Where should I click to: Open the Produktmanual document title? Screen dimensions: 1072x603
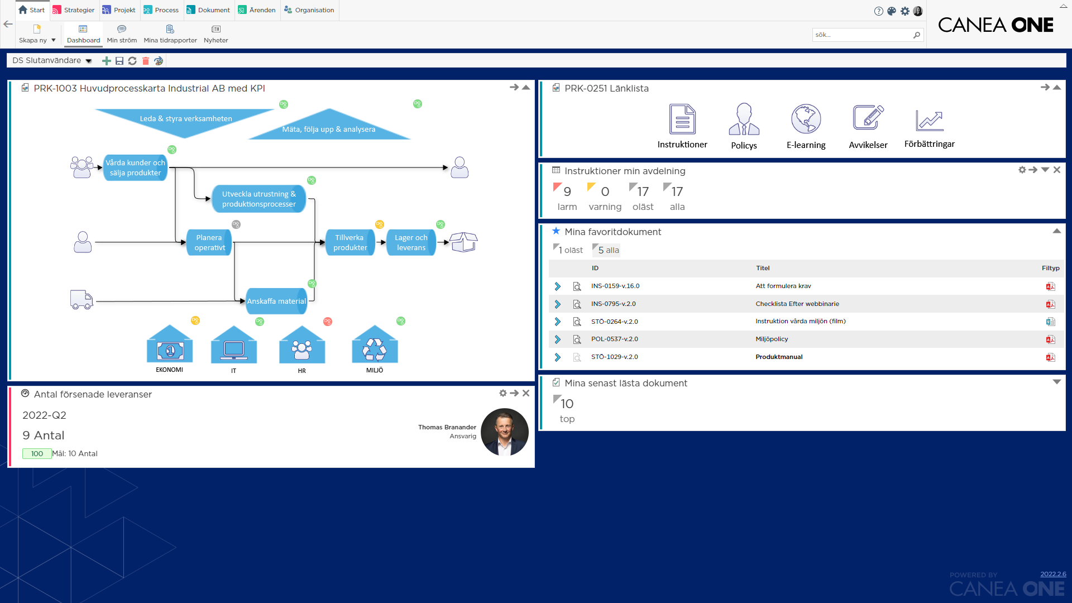[779, 357]
